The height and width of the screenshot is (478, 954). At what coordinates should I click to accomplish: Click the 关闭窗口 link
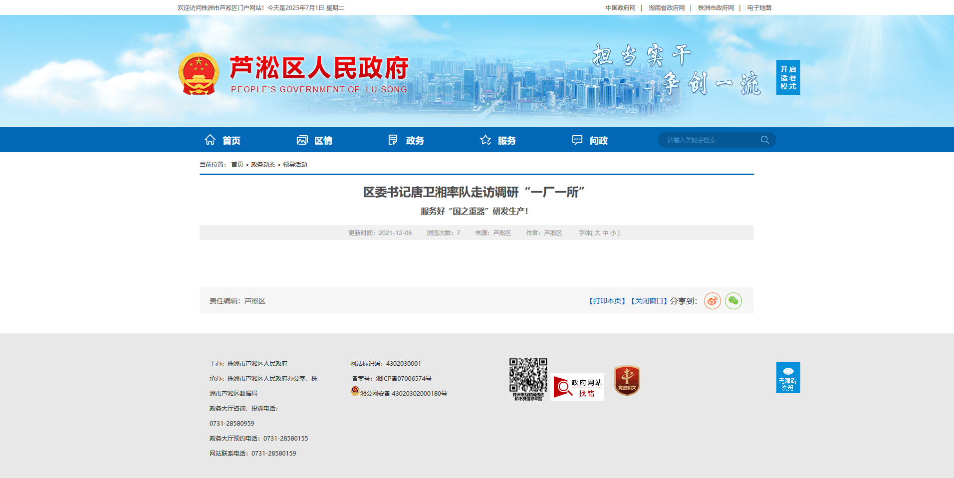click(x=649, y=301)
